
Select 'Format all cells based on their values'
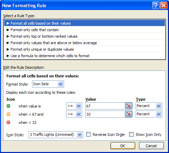84,23
